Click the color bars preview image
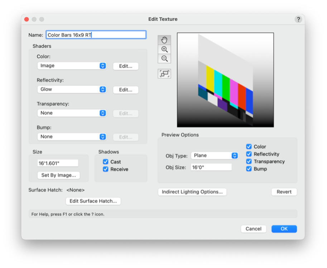This screenshot has width=327, height=268. [225, 80]
